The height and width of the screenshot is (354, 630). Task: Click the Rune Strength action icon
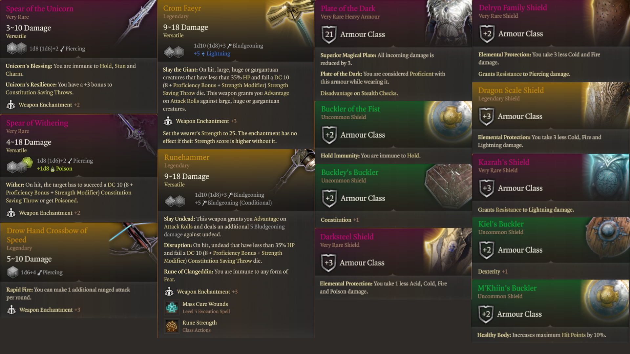point(172,326)
